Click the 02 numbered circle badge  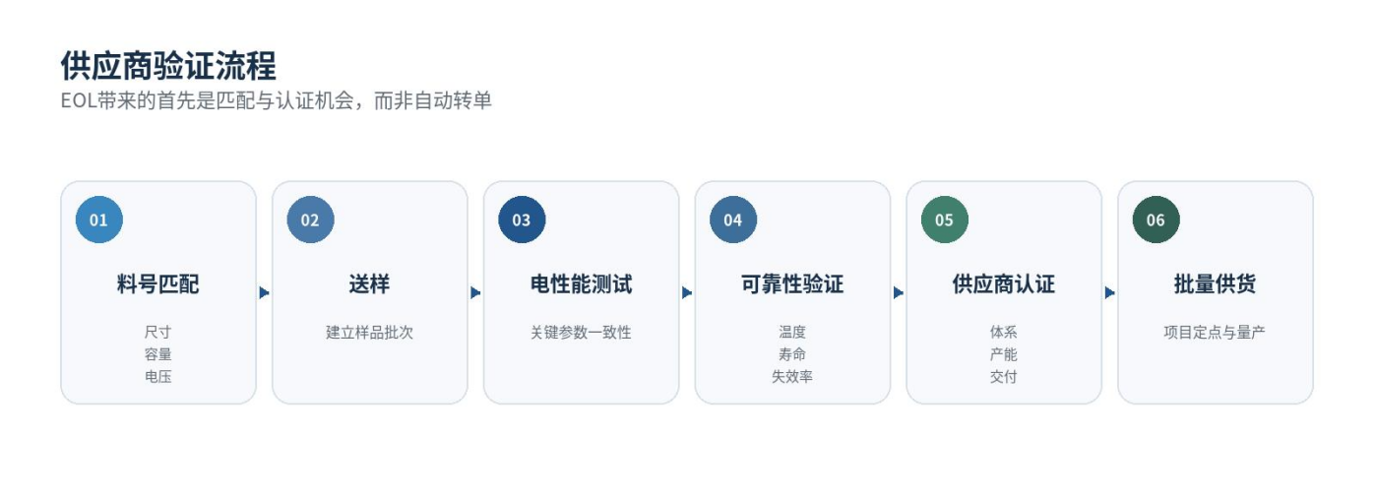tap(311, 219)
